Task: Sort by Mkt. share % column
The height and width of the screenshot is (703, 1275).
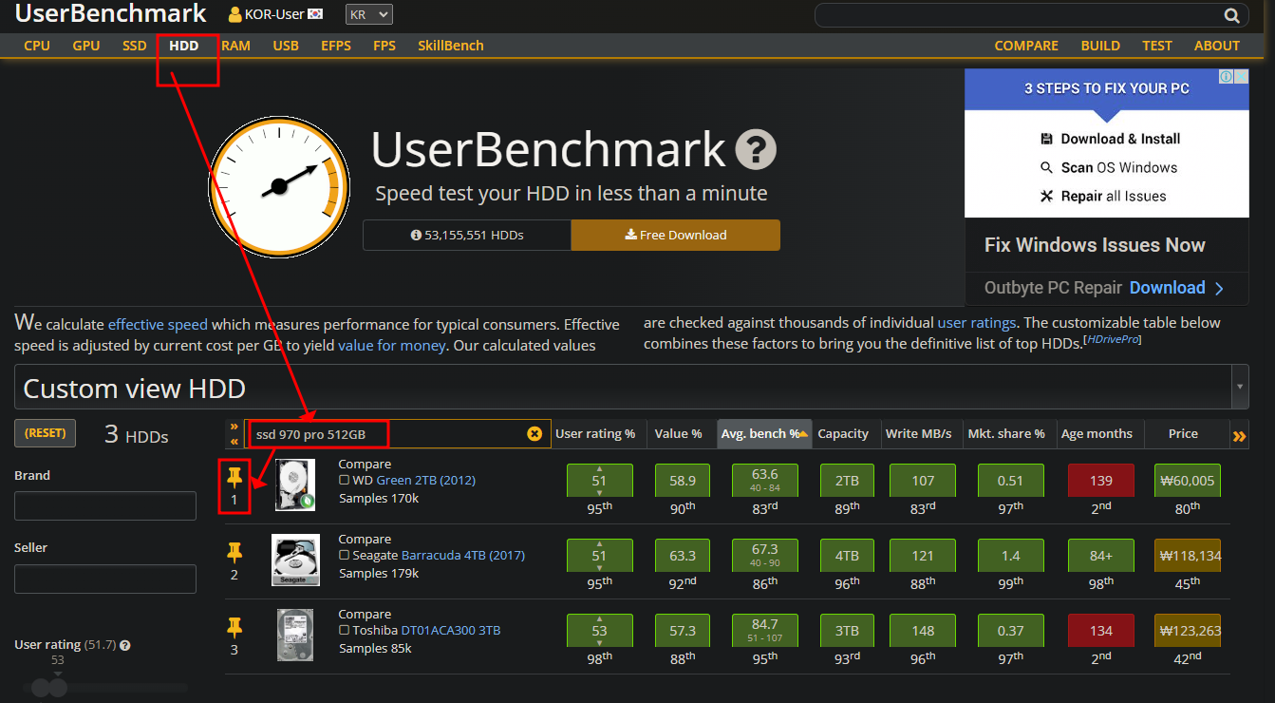Action: tap(1006, 434)
